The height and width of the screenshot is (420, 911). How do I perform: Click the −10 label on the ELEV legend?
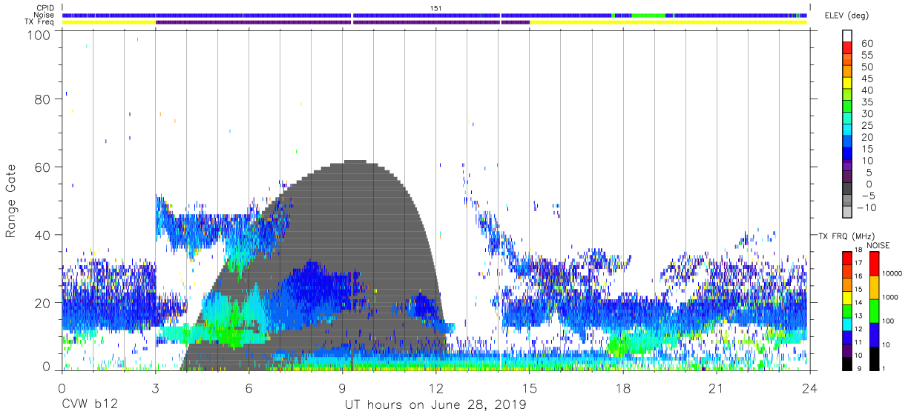coord(865,207)
